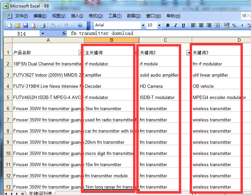This screenshot has width=251, height=195.
Task: Open the Paste options dropdown arrow
Action: (58, 25)
